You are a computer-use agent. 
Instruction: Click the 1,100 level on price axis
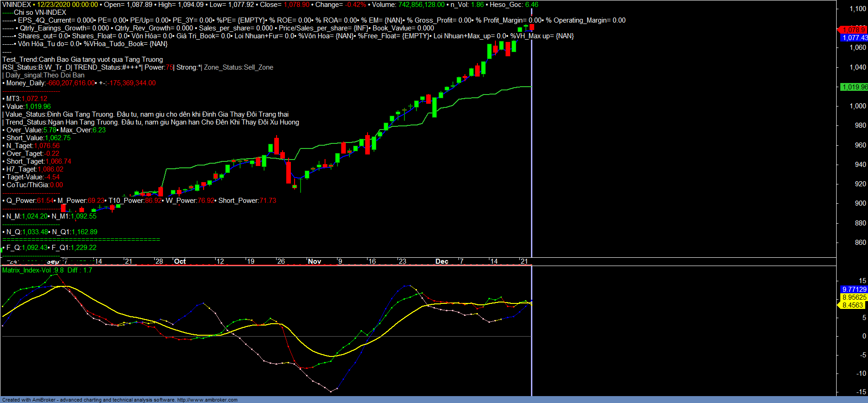coord(858,9)
